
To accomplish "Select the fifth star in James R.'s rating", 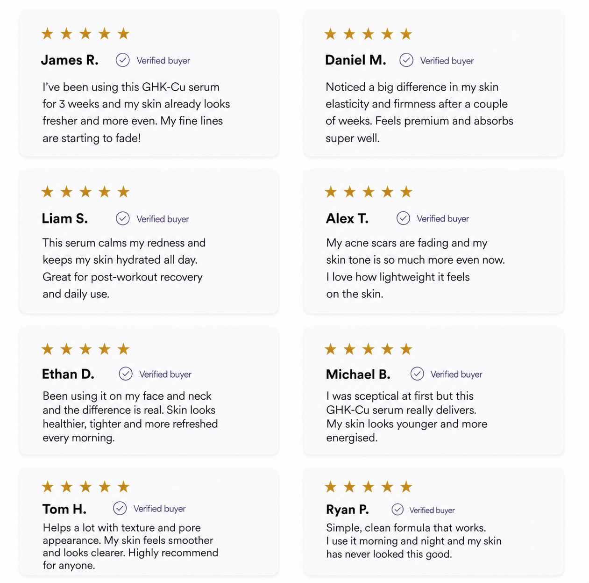I will 123,34.
